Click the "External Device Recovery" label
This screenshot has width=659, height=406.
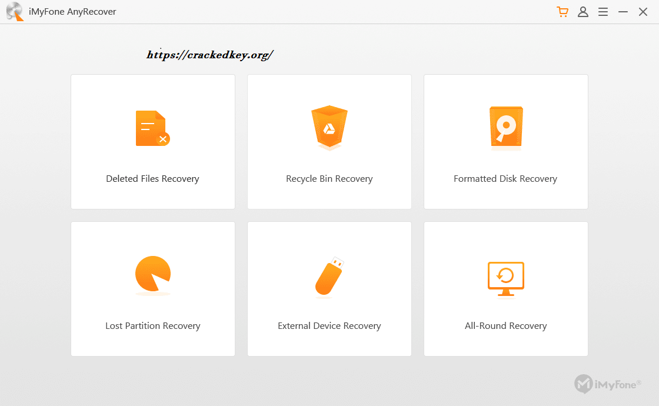tap(329, 326)
